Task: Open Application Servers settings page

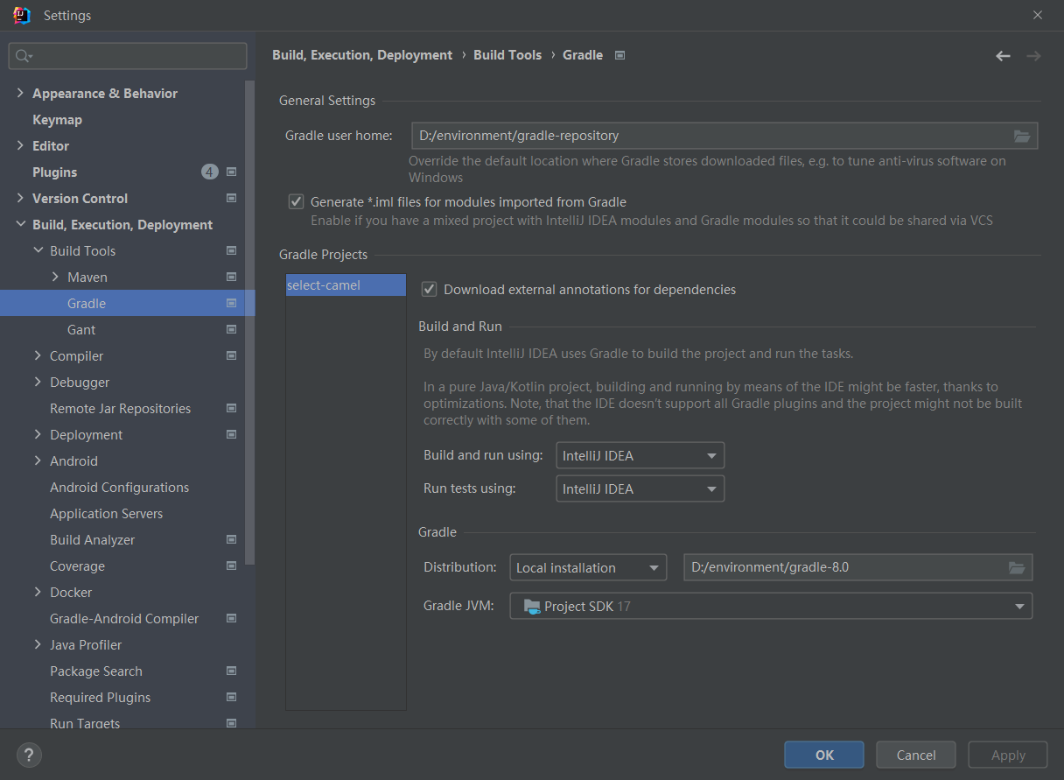Action: point(106,513)
